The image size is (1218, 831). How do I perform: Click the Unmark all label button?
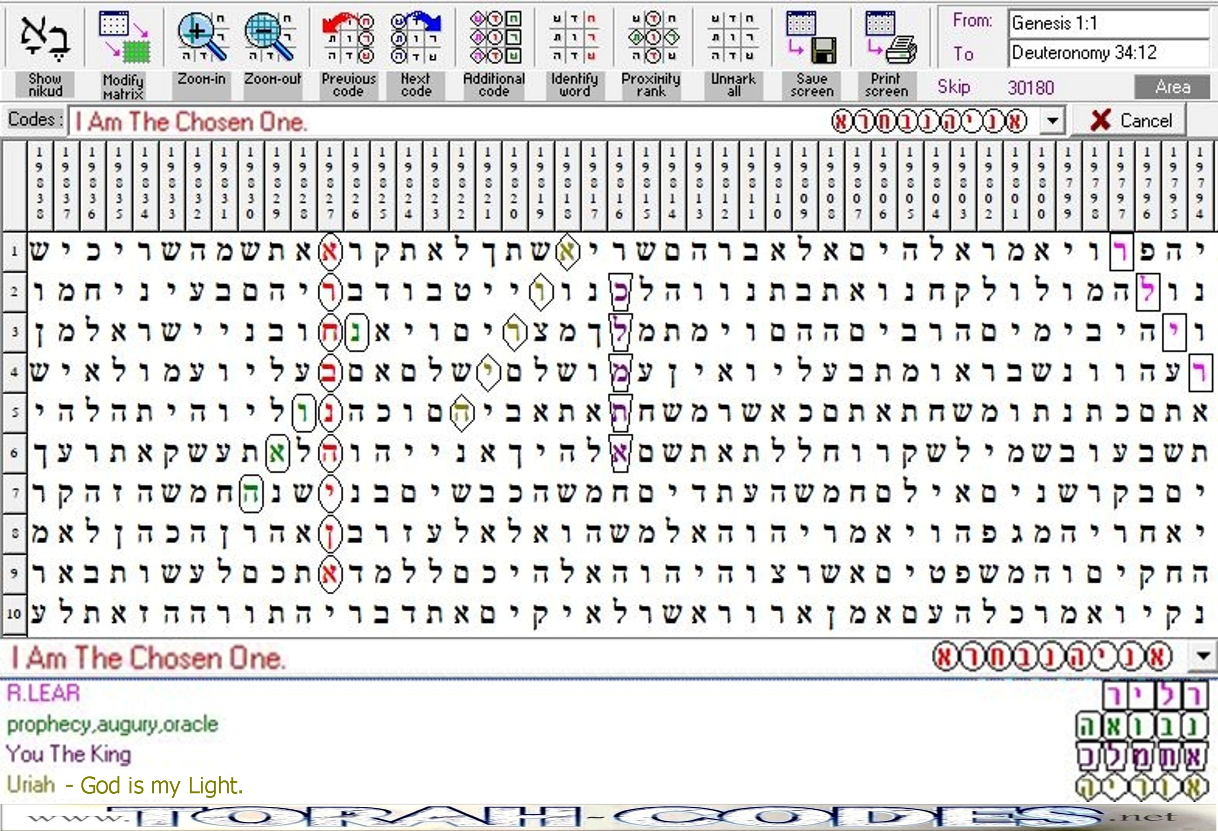click(x=733, y=85)
